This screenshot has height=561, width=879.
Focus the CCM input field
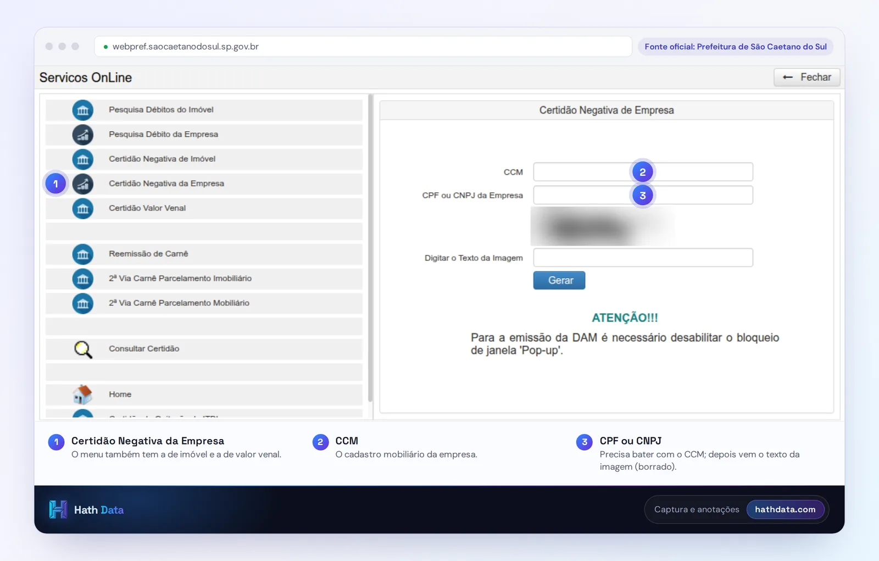point(643,172)
